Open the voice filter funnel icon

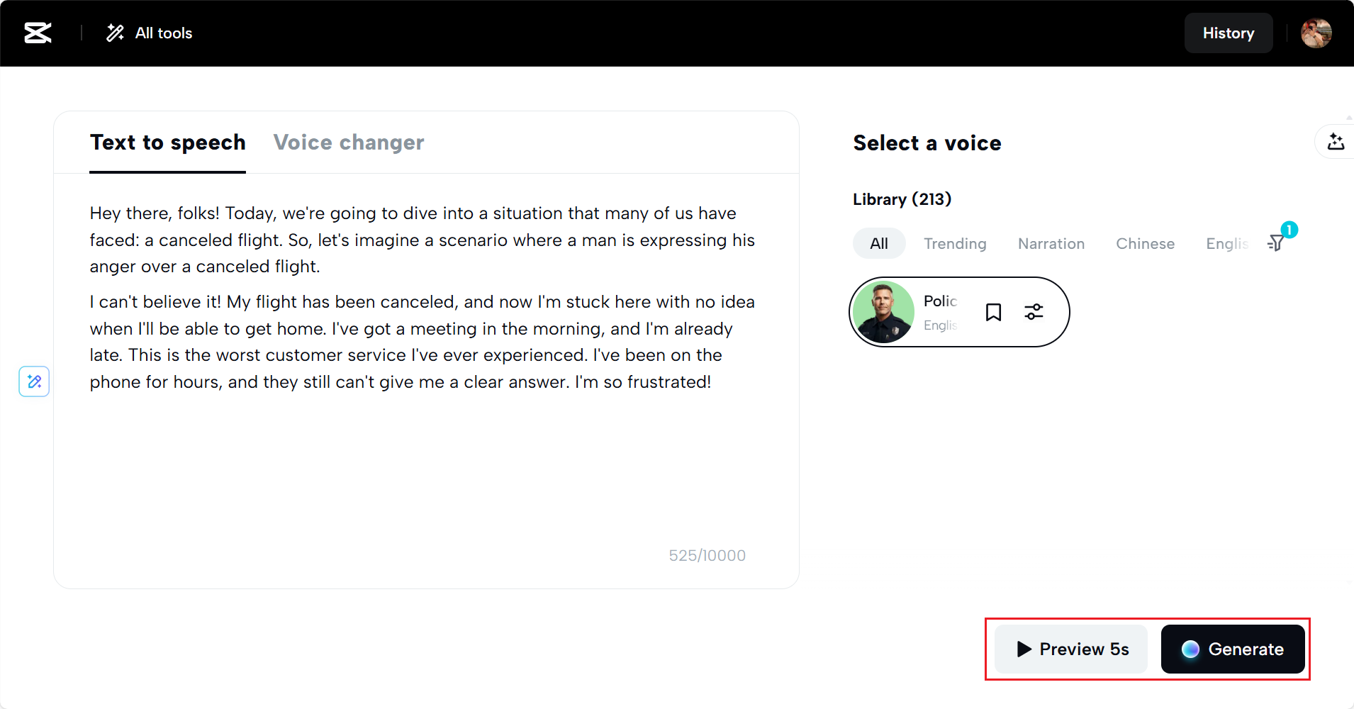1277,243
